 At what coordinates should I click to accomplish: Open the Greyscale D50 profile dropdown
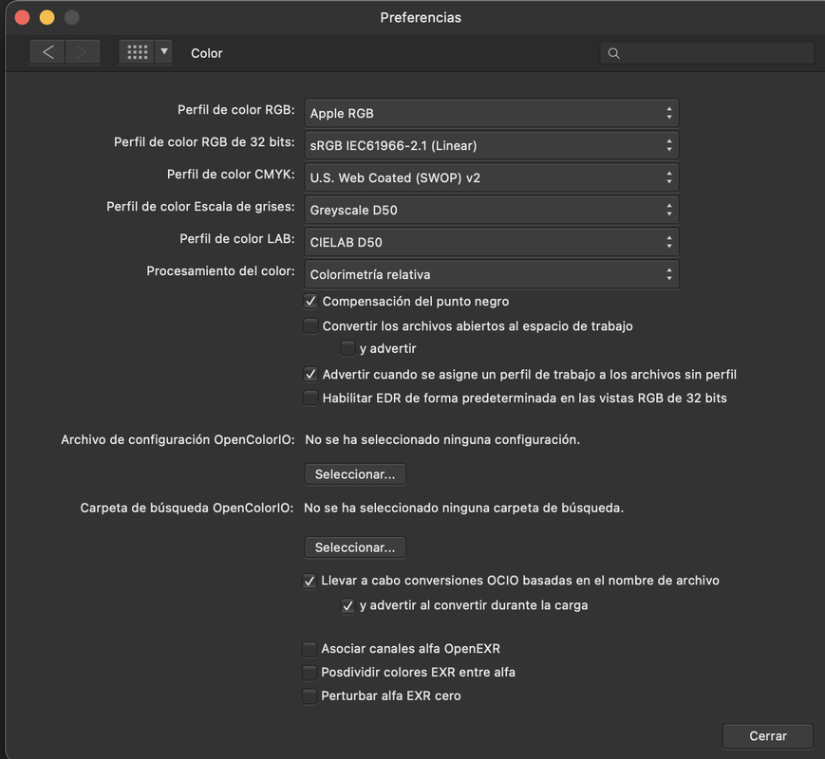point(492,210)
